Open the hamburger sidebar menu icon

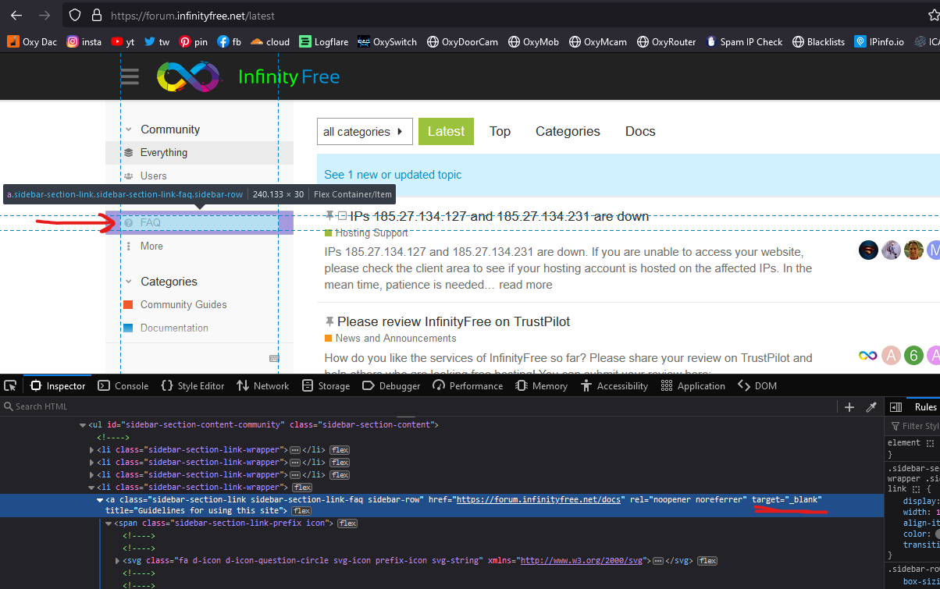(x=130, y=76)
